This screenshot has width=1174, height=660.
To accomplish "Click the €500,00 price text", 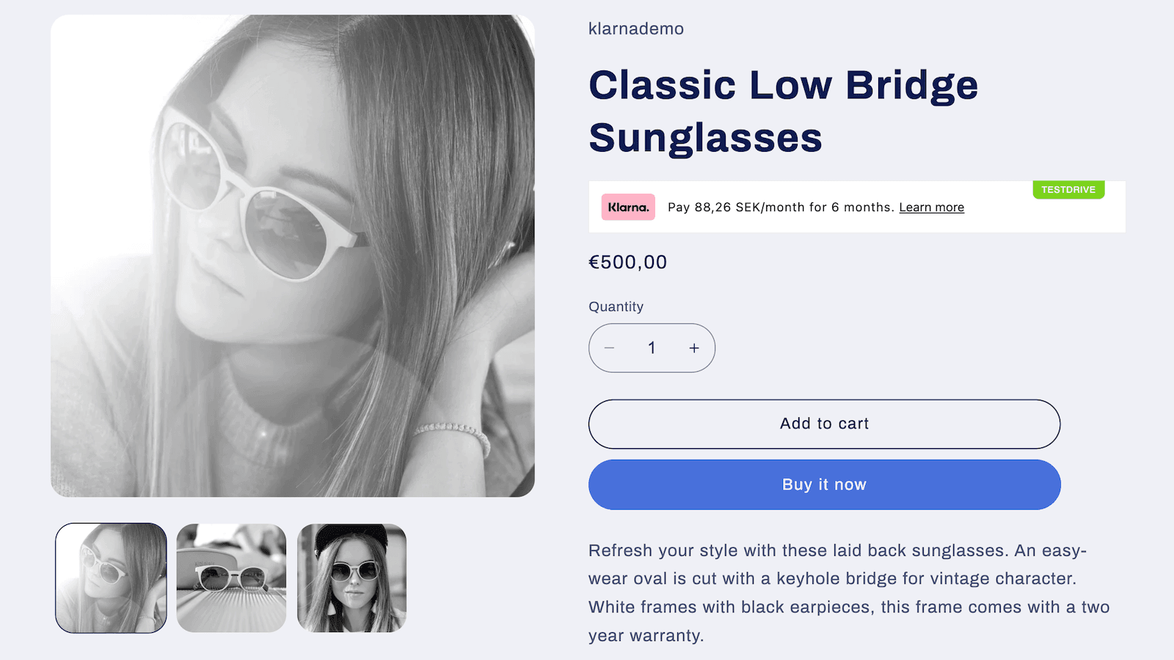I will pos(627,262).
